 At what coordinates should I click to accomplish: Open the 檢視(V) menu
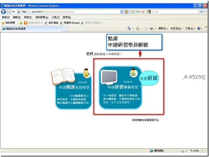coord(28,17)
